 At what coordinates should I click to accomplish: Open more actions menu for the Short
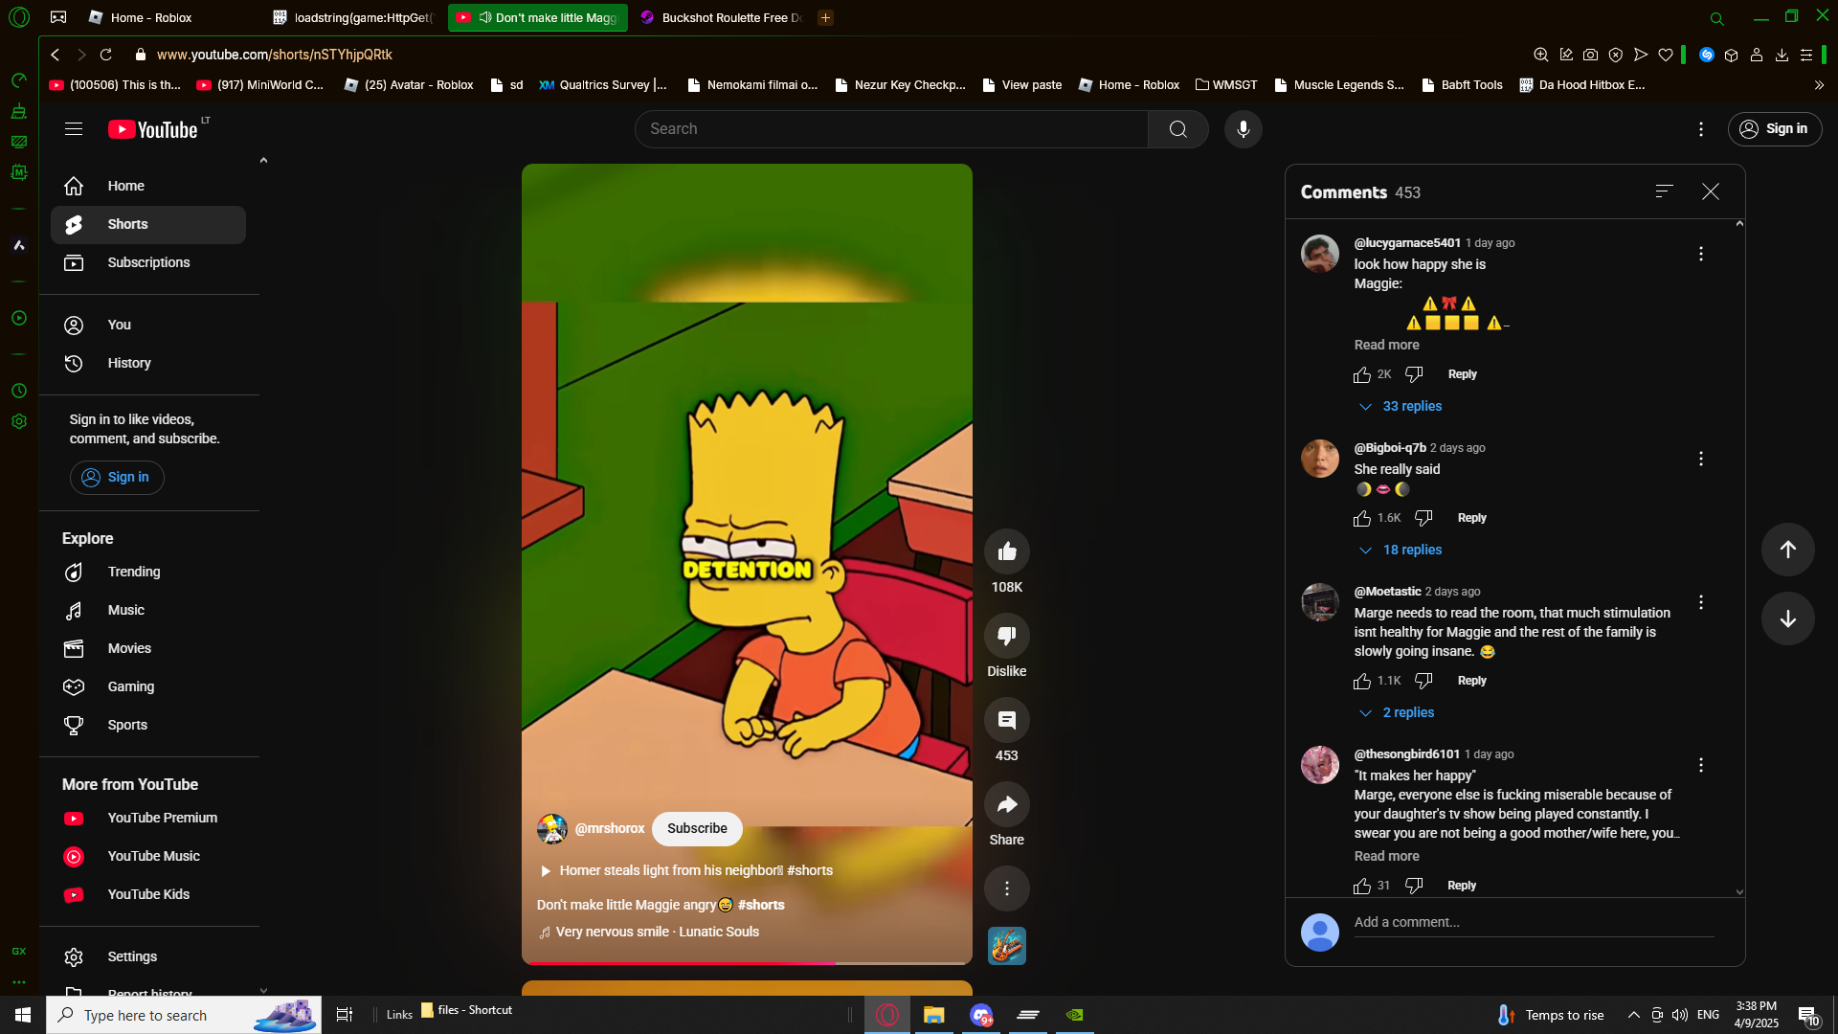1007,888
